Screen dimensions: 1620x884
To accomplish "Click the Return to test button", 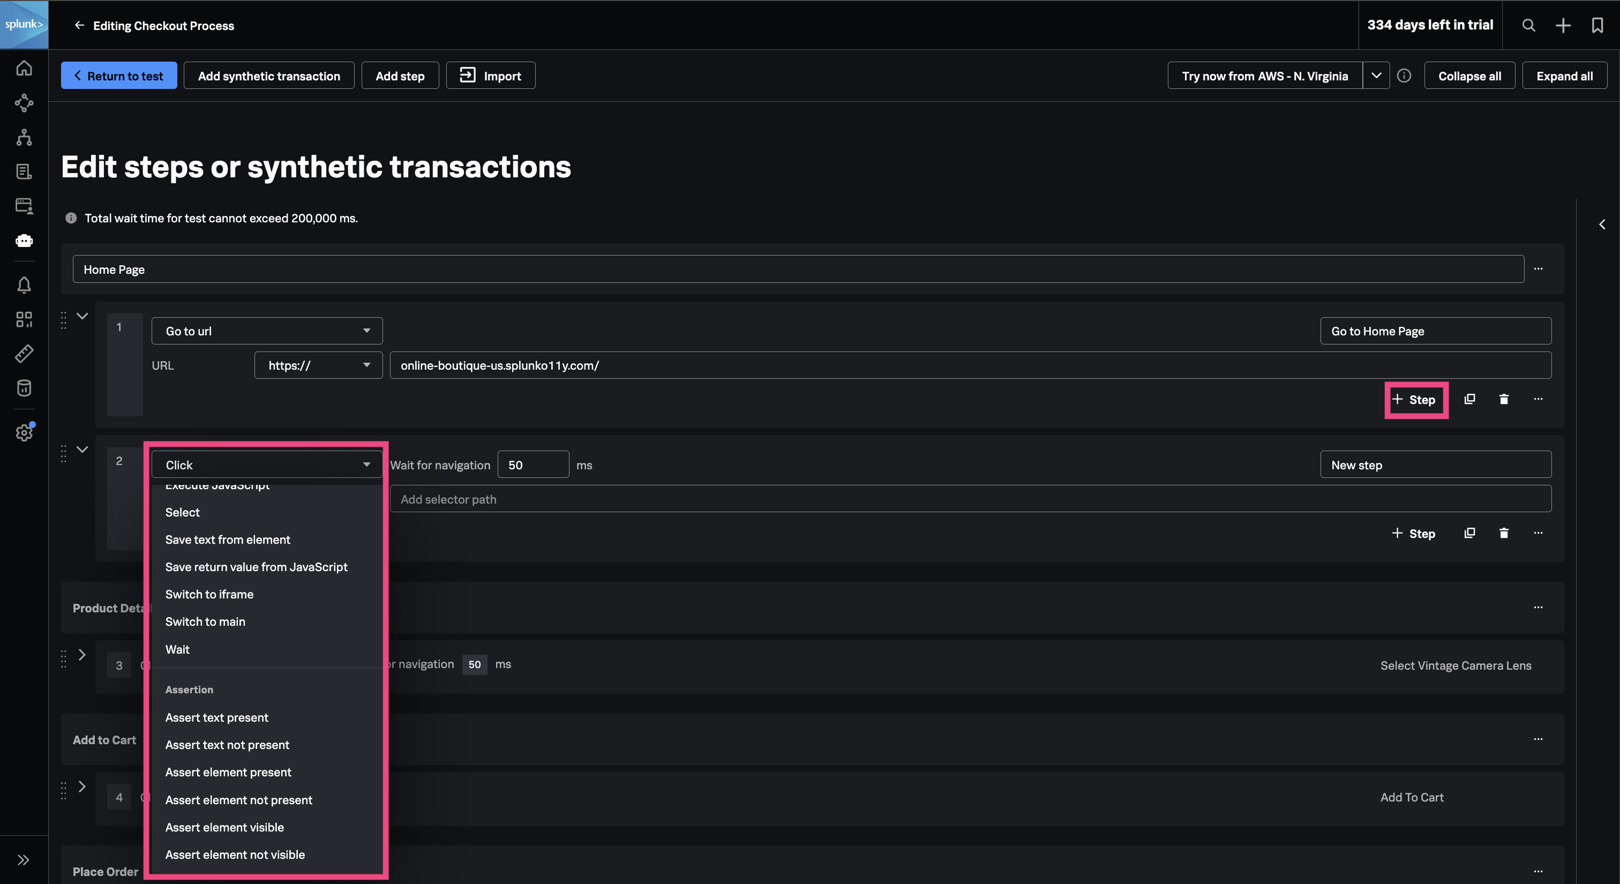I will click(119, 76).
